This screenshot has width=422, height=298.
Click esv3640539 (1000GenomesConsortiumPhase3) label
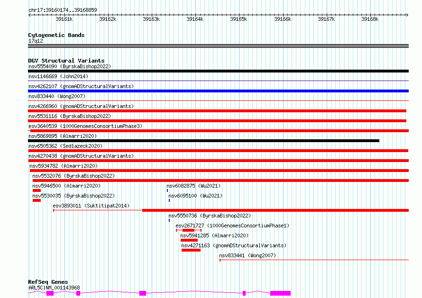85,126
